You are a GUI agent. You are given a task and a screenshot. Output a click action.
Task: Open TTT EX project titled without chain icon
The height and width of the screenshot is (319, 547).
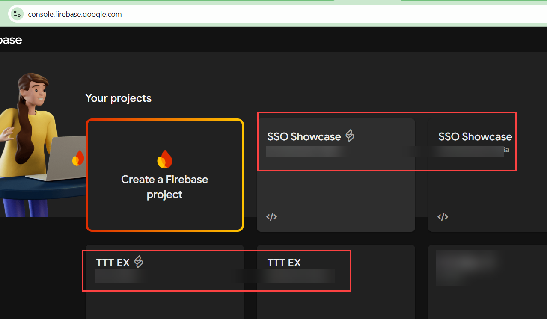[336, 282]
